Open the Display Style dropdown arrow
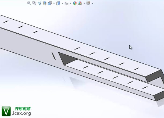 tap(62, 3)
